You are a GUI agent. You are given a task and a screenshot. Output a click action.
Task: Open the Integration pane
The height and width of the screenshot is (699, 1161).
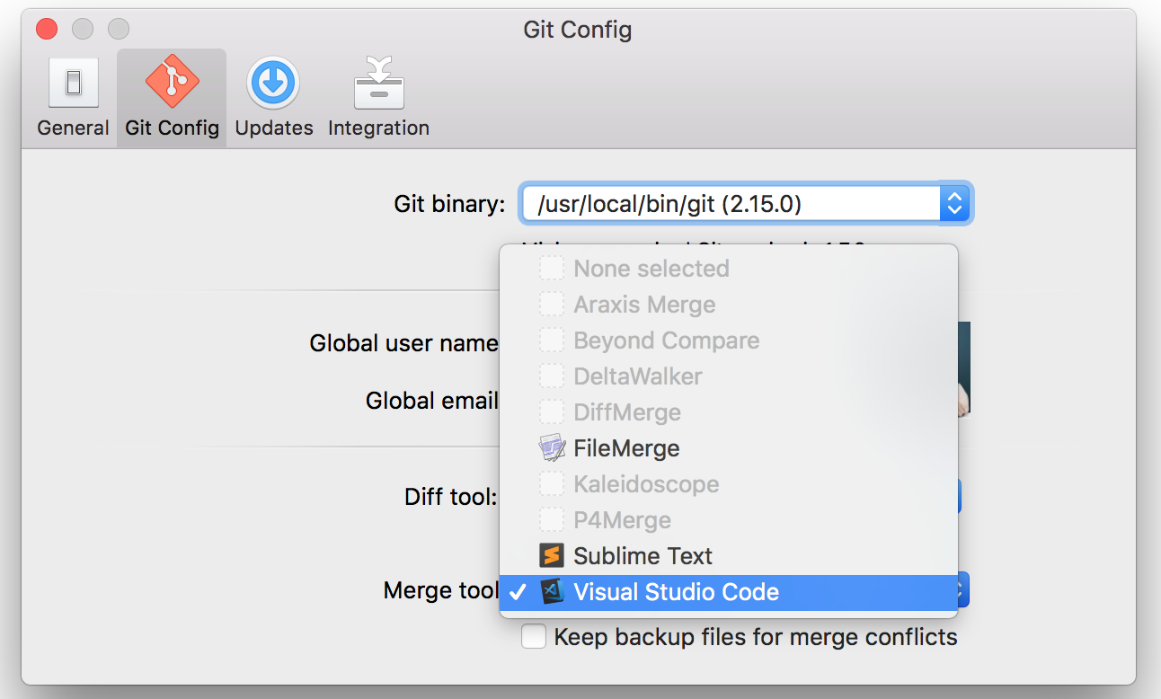tap(377, 94)
